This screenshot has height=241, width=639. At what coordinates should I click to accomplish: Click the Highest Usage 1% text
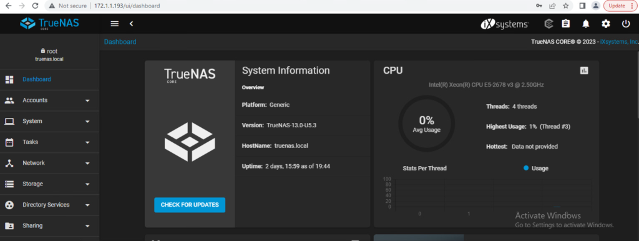(528, 126)
